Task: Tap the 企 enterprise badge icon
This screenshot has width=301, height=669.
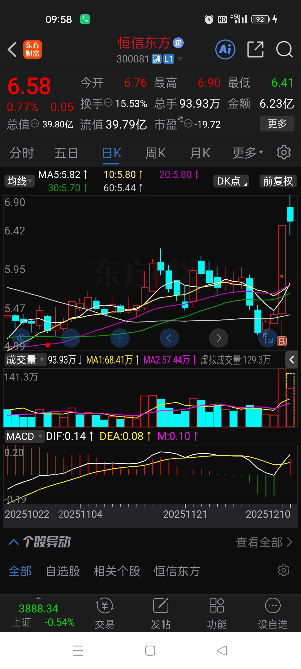Action: click(x=178, y=43)
